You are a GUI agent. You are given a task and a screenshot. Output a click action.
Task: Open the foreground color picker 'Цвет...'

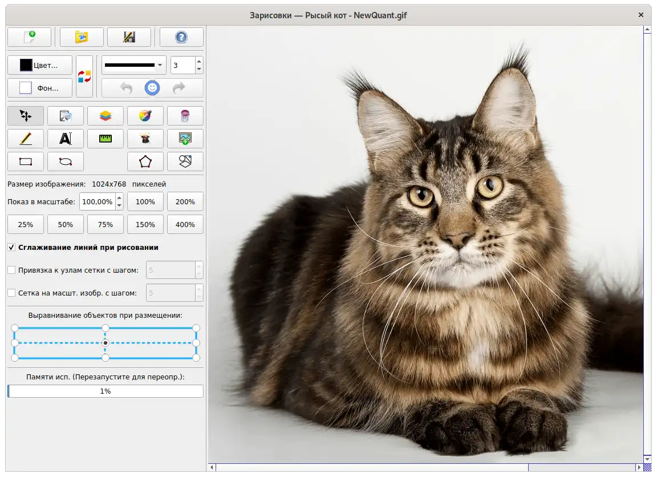point(40,65)
